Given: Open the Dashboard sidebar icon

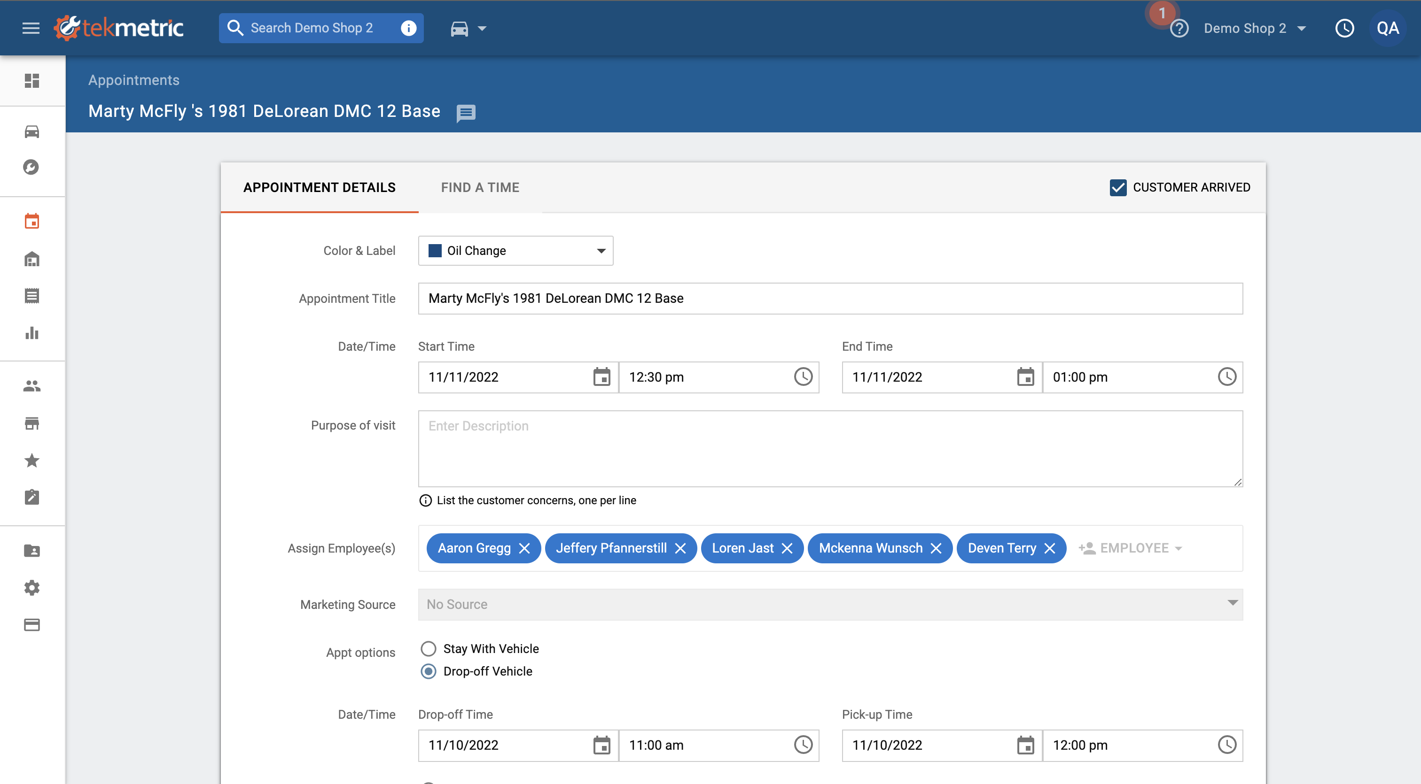Looking at the screenshot, I should [x=32, y=80].
